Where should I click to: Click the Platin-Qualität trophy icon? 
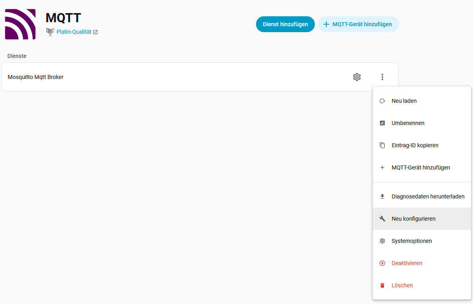pyautogui.click(x=50, y=32)
